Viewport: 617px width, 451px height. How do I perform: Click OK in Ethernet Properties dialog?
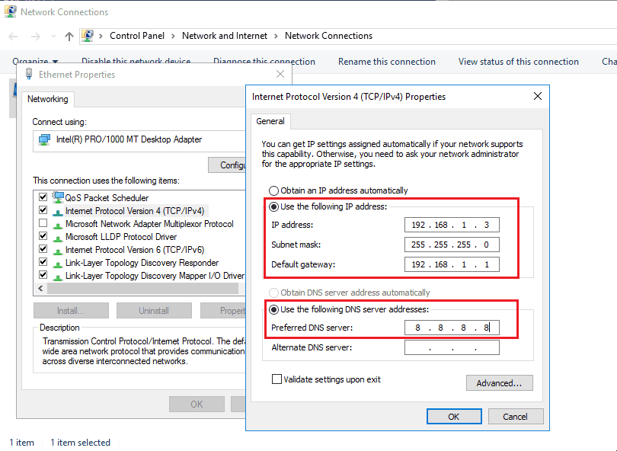coord(197,405)
